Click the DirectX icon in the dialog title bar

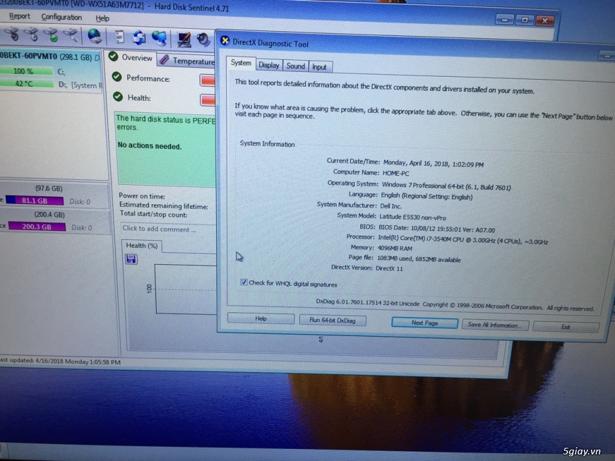tap(225, 41)
